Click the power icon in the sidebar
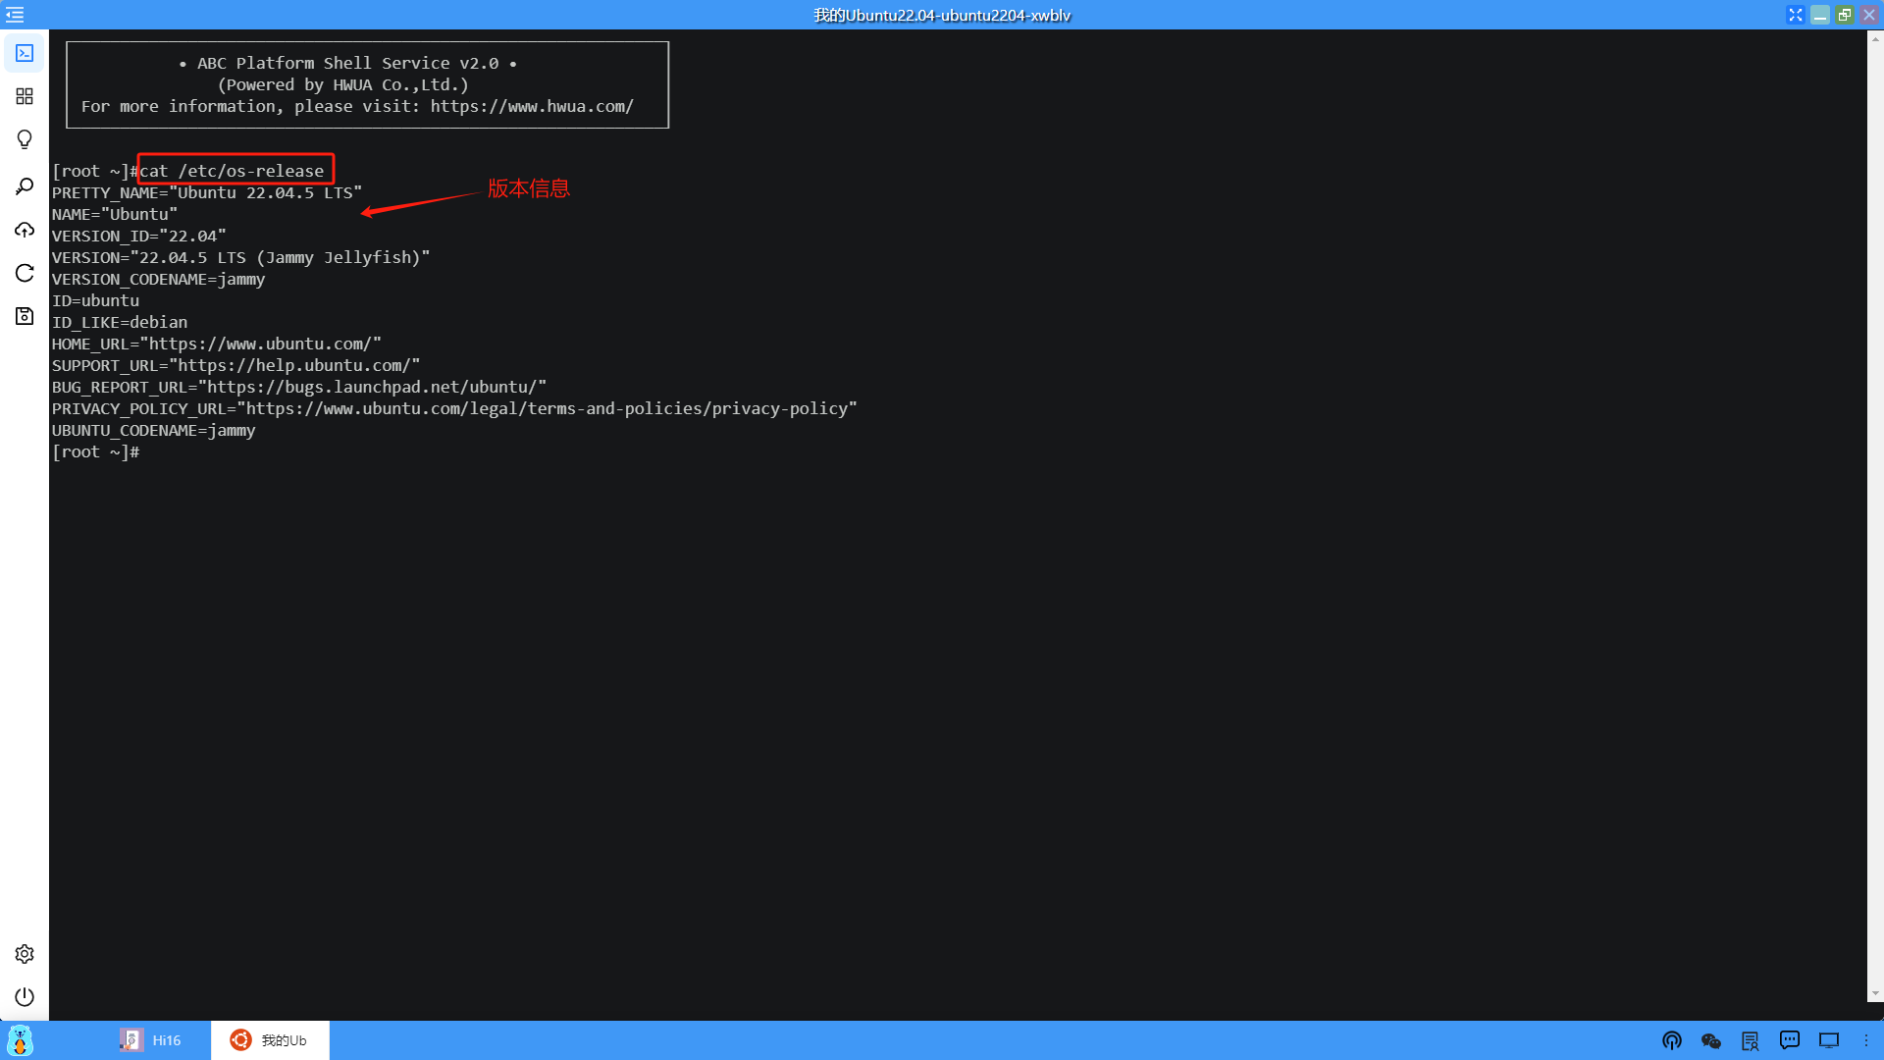Screen dimensions: 1884x1060 tap(25, 997)
